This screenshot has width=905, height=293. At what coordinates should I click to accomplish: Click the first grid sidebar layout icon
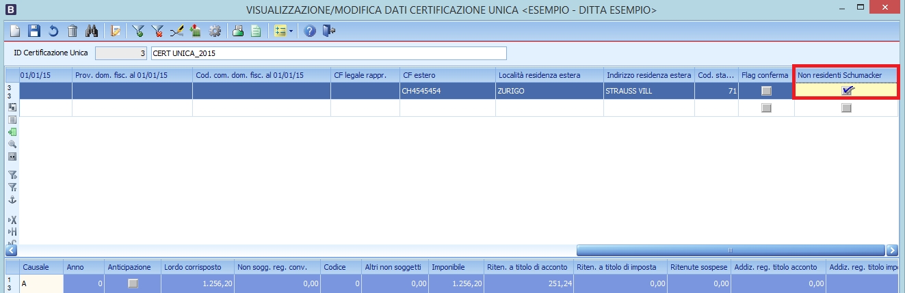point(12,108)
